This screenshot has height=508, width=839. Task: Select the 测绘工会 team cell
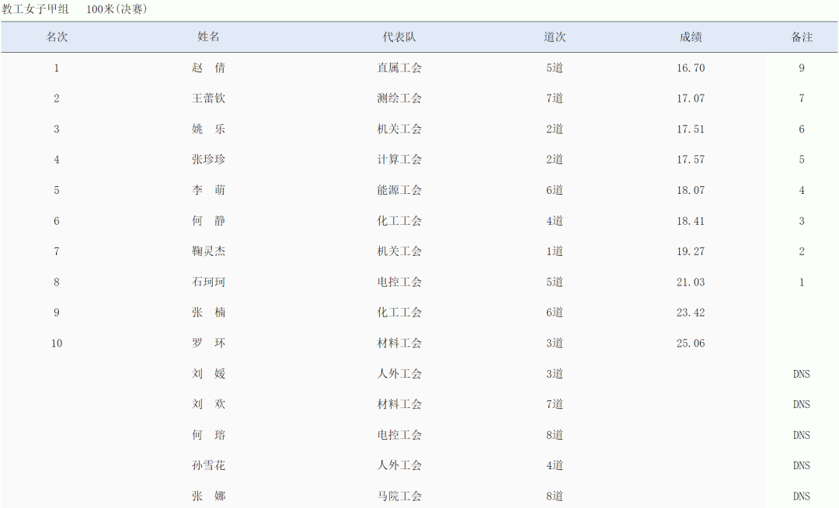pos(399,98)
